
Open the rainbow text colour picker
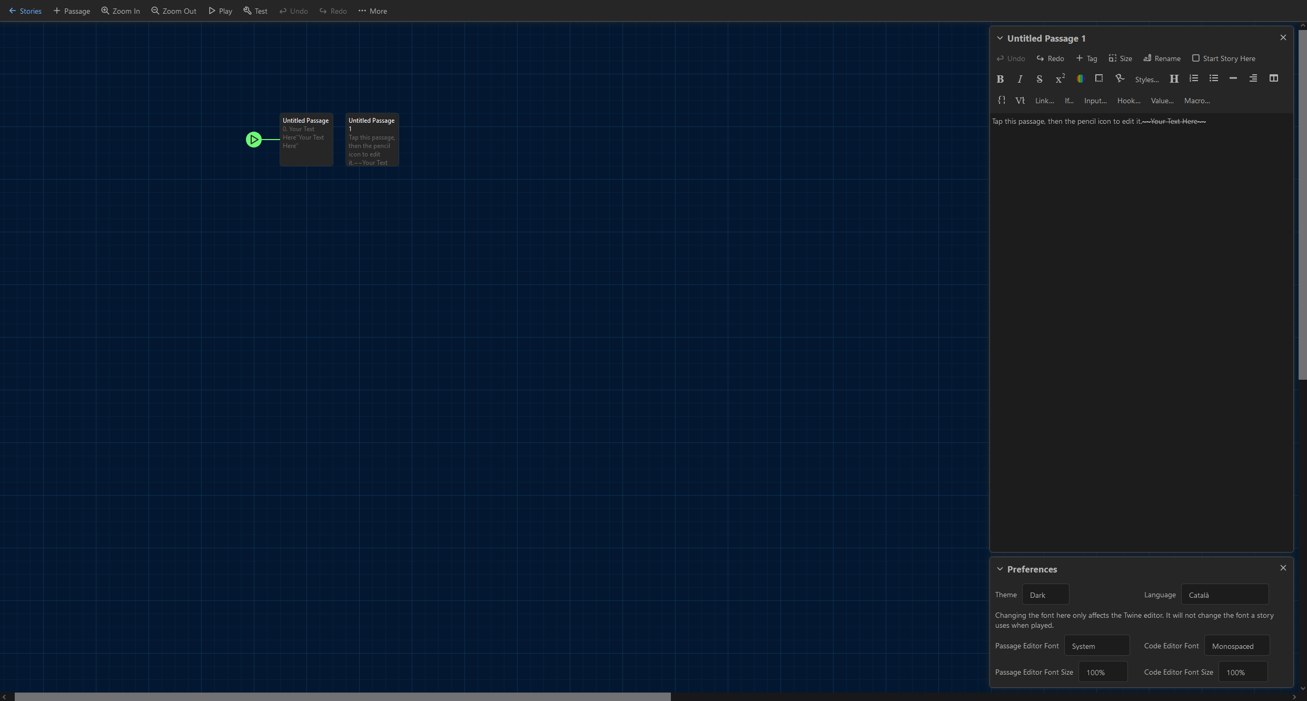pos(1080,78)
